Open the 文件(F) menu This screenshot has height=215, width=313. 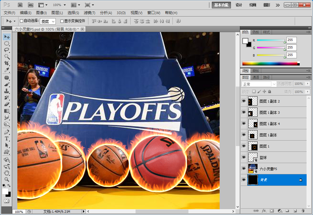[x=9, y=13]
